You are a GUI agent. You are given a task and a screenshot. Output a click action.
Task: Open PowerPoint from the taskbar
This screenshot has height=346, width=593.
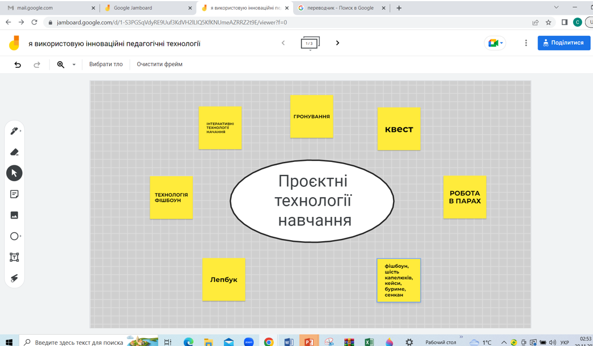pos(309,341)
